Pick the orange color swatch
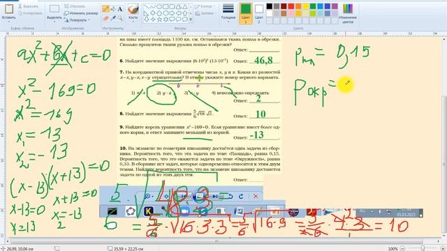The width and height of the screenshot is (447, 251). [298, 6]
